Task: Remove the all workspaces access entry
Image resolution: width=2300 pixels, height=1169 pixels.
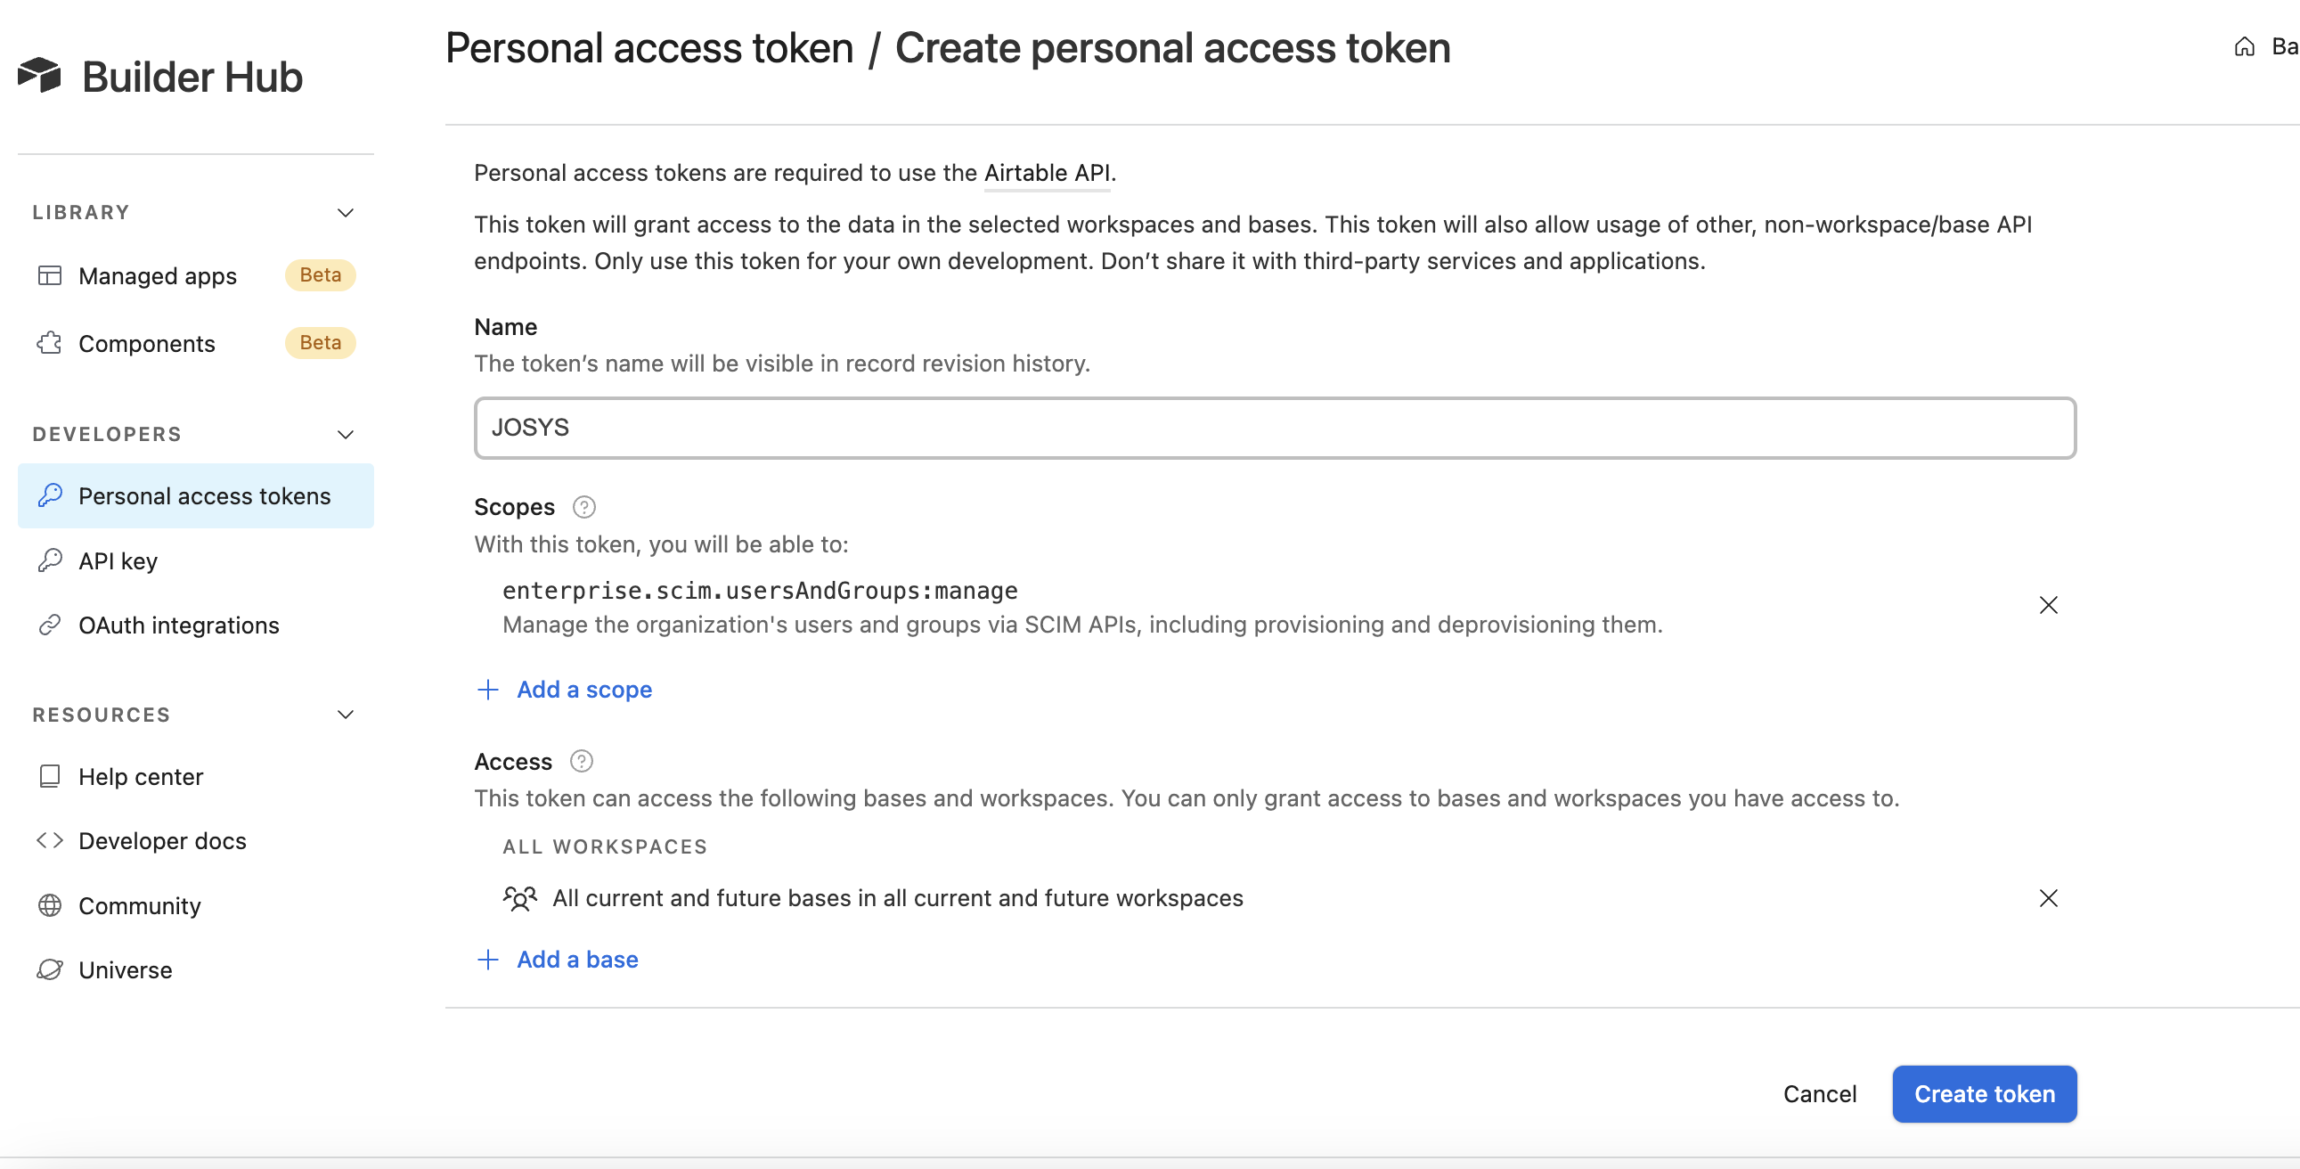Action: (2048, 897)
